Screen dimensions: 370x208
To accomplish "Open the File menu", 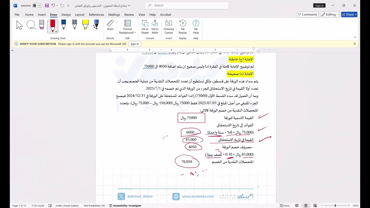I will tap(17, 15).
